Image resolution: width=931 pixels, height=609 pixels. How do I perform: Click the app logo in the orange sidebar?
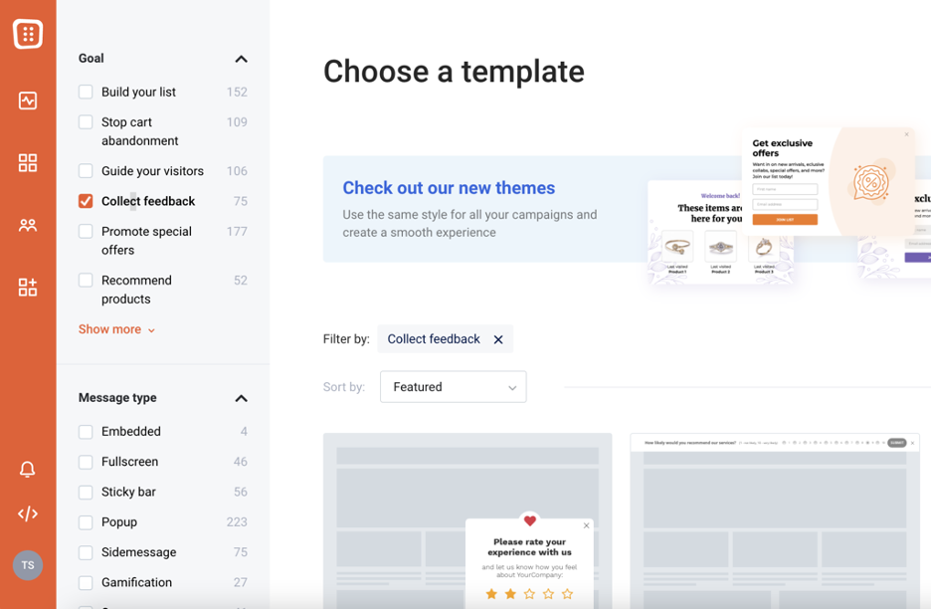(27, 34)
